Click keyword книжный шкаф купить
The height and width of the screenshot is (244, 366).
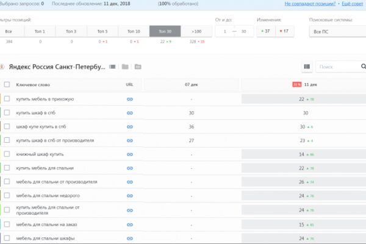click(x=40, y=154)
